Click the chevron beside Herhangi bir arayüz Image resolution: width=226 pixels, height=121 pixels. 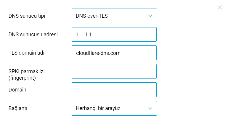coord(150,108)
